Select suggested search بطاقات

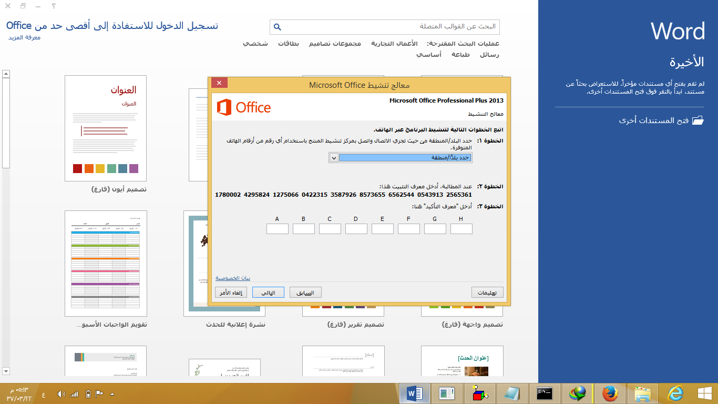click(x=289, y=44)
